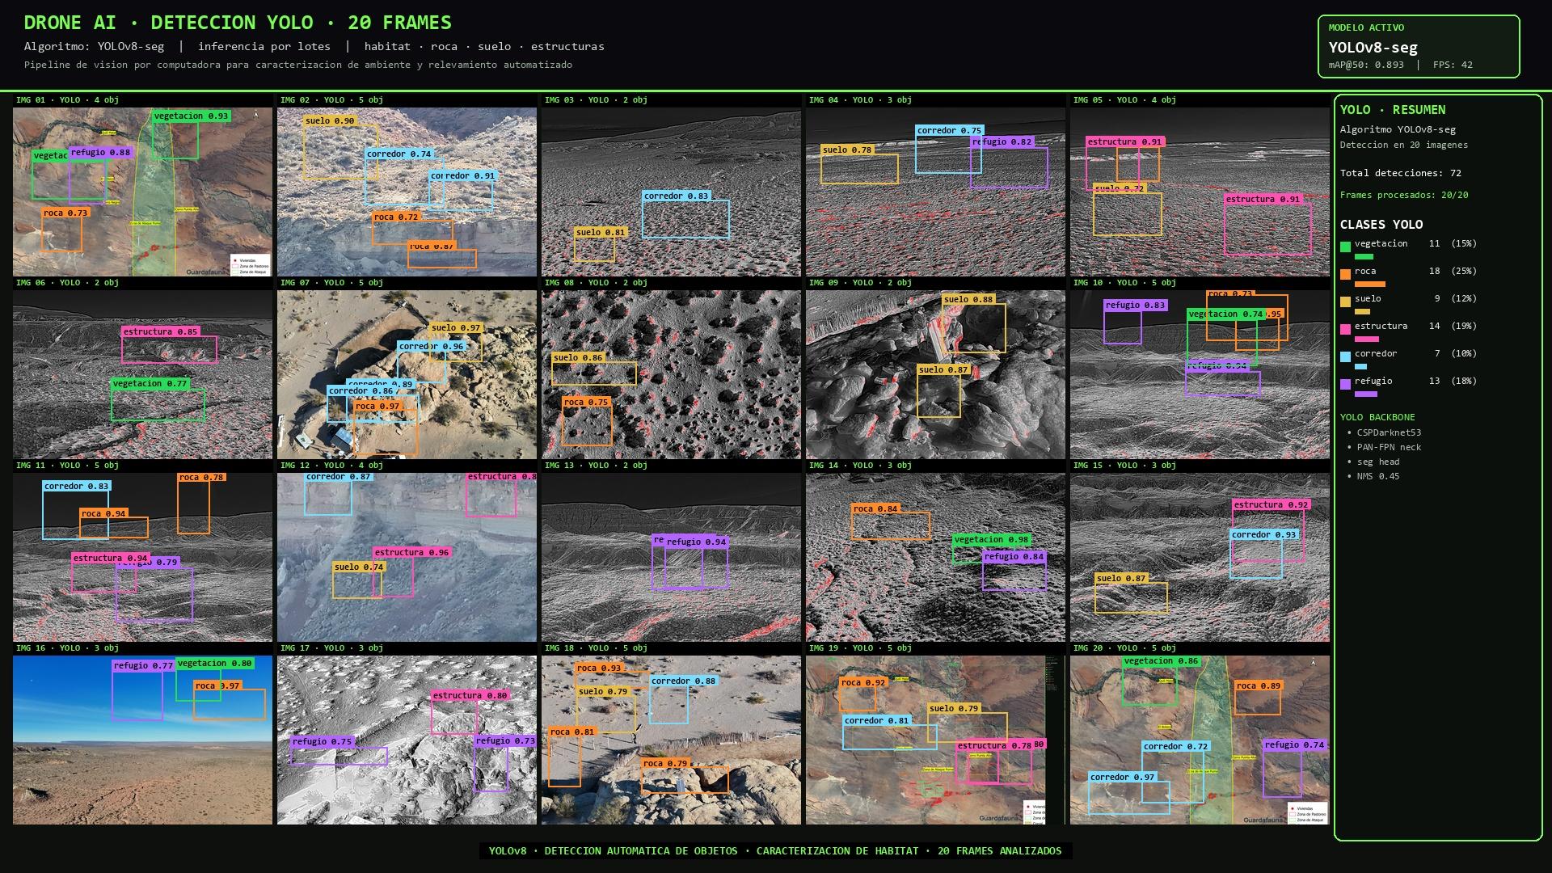Click the 'roca 0.84' label in IMG 14

click(875, 508)
